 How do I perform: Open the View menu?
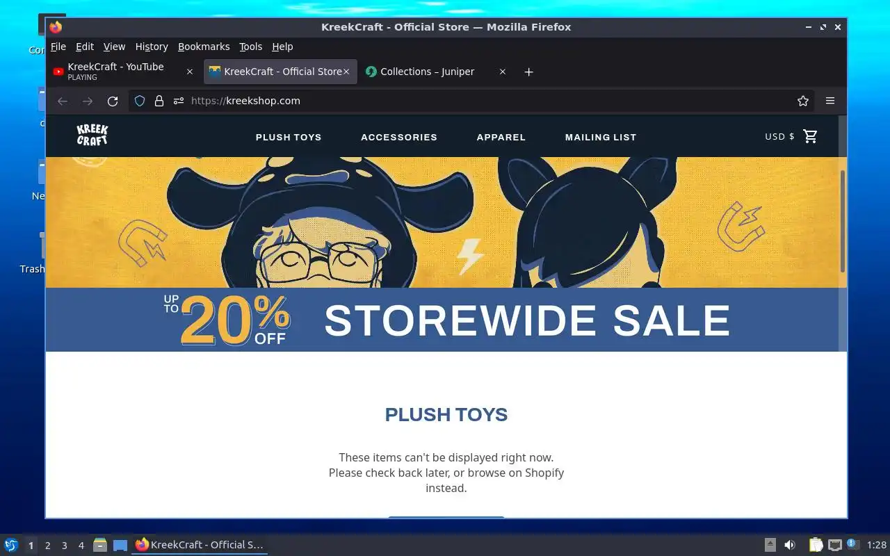[114, 47]
